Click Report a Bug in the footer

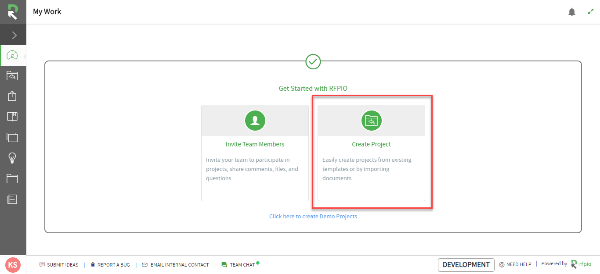pos(110,265)
